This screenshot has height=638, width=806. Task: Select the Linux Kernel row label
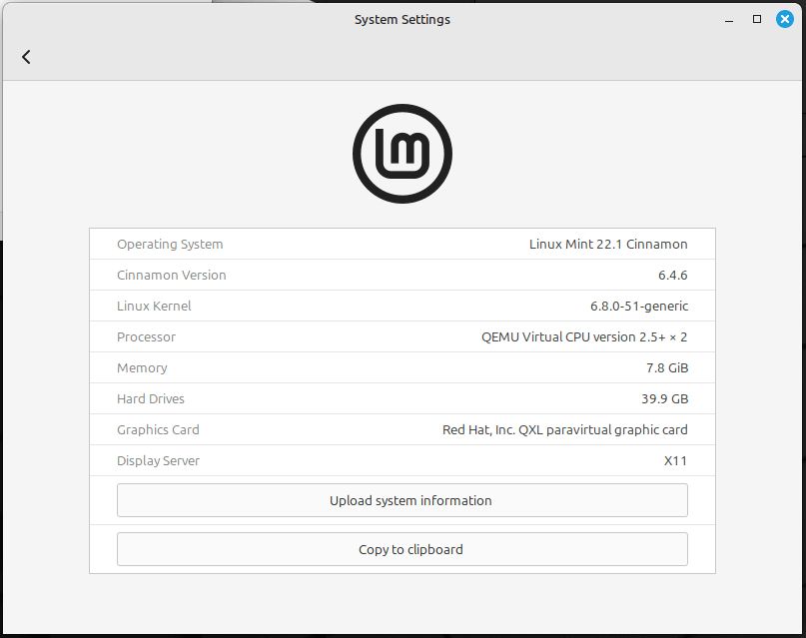(x=154, y=306)
